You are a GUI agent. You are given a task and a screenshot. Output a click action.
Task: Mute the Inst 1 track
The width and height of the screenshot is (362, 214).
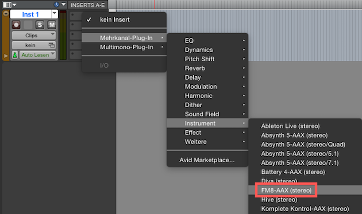pos(52,25)
